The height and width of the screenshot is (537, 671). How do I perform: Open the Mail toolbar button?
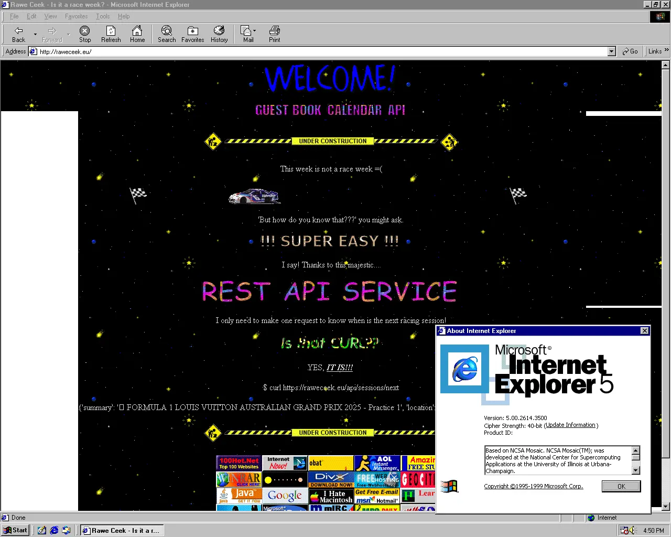click(246, 34)
